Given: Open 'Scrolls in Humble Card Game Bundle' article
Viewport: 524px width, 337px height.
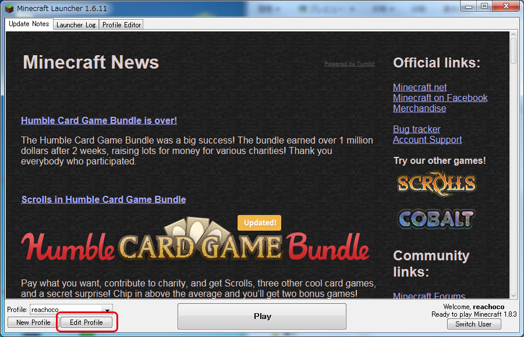Looking at the screenshot, I should [x=104, y=199].
